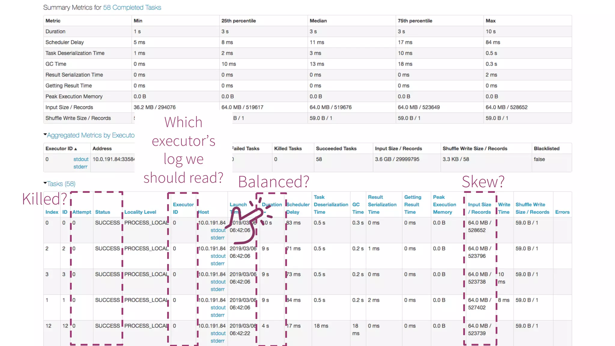Sort tasks table by Input Size / Records
615x346 pixels.
click(x=480, y=208)
